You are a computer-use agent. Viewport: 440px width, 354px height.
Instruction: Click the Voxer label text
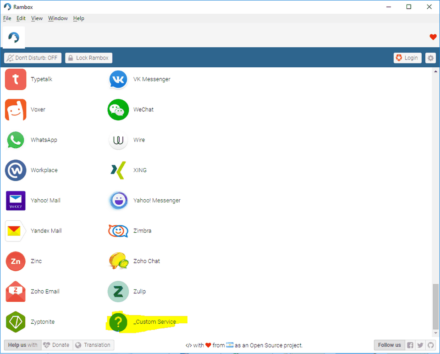[38, 109]
